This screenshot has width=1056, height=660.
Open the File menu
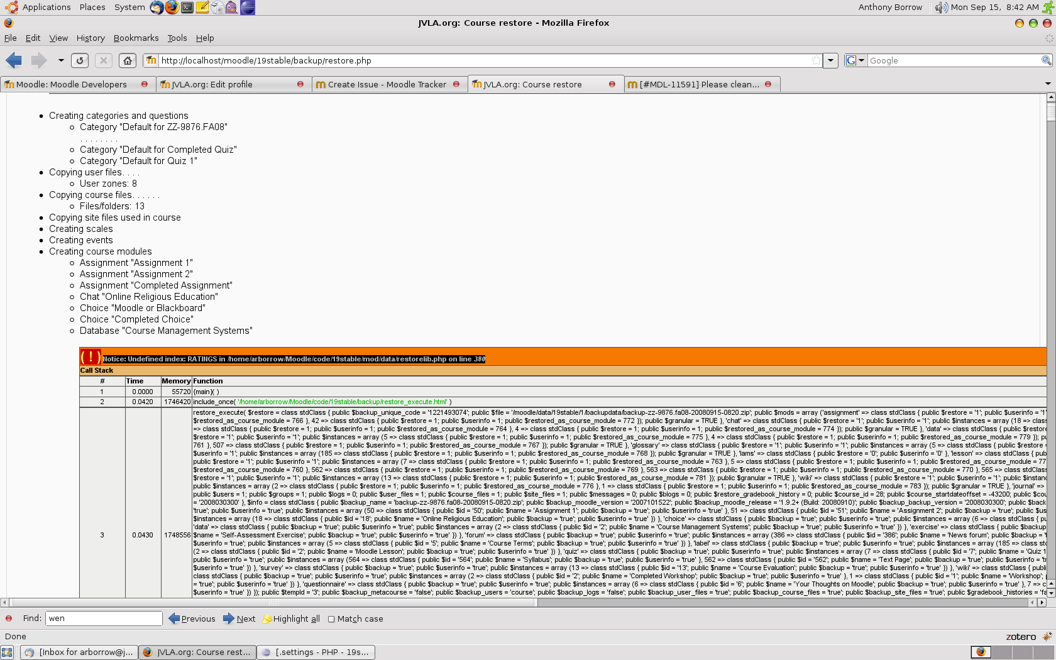[10, 38]
